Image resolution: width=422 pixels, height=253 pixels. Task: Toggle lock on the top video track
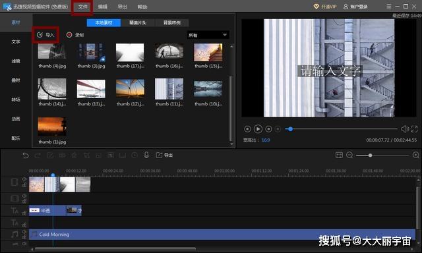point(24,185)
